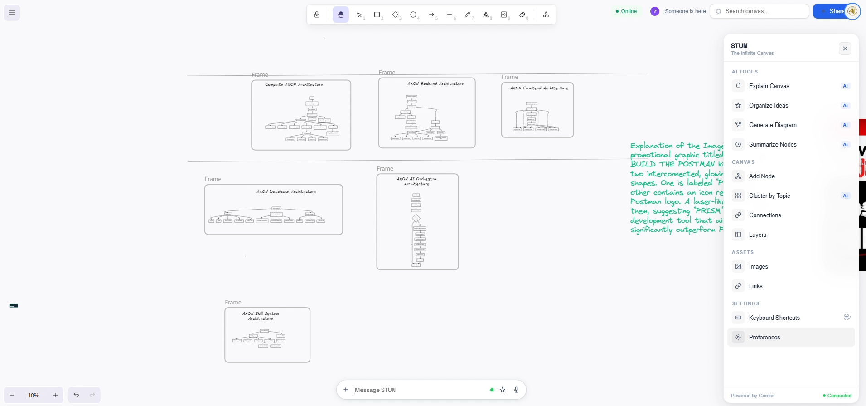Click the Redo arrow button
Viewport: 866px width, 406px height.
coord(92,395)
